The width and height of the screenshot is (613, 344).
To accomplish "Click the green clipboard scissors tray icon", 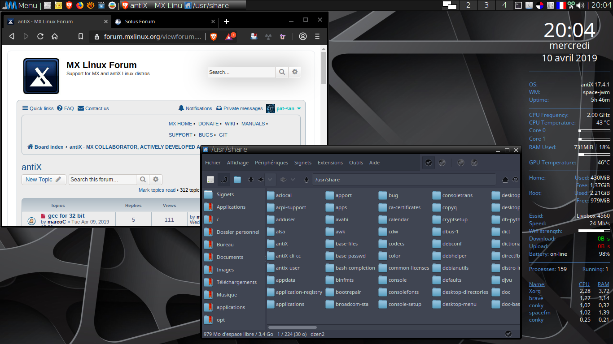I will click(571, 5).
